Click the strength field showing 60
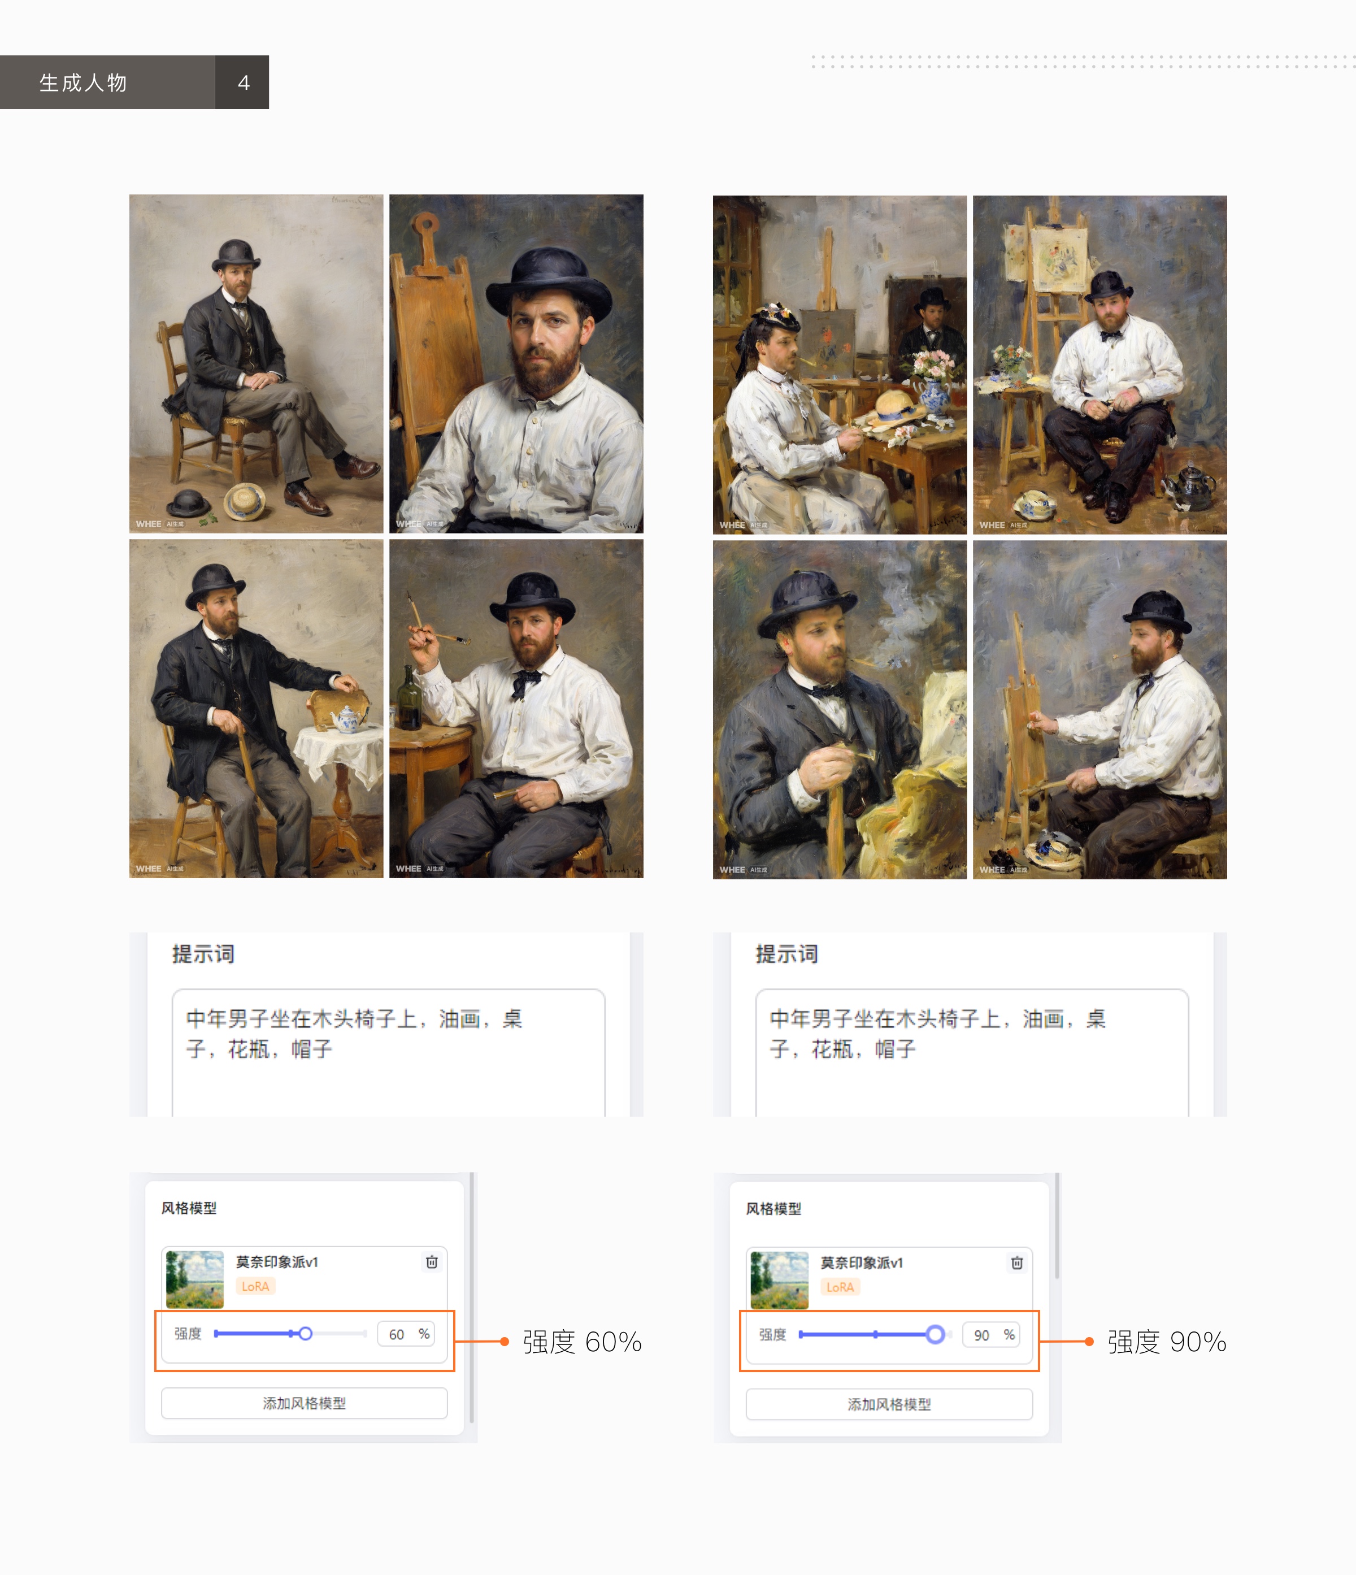Screen dimensions: 1356x1575 tap(397, 1334)
